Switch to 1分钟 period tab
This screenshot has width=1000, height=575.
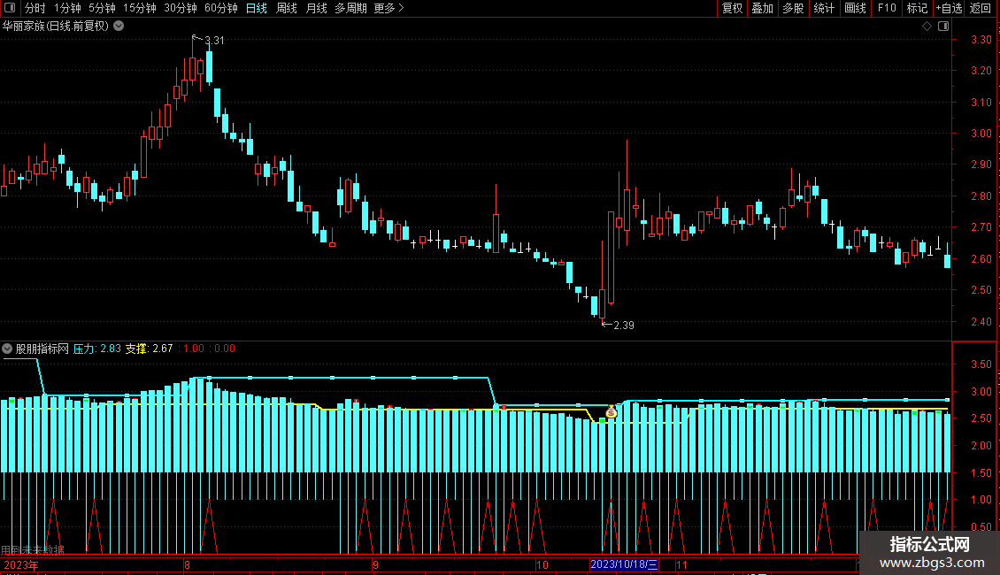67,8
